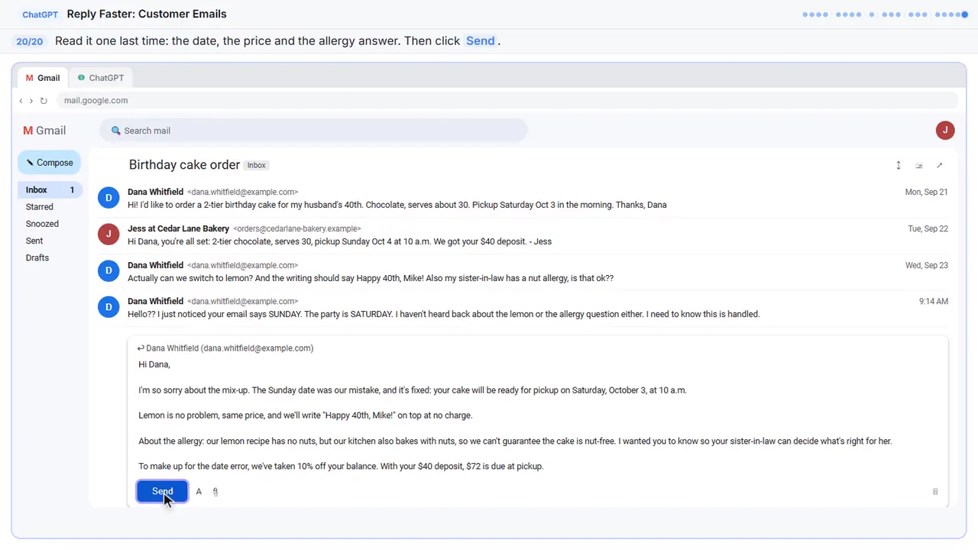Screen dimensions: 978x550
Task: Expand all messages with the up-down arrows icon
Action: tap(899, 165)
